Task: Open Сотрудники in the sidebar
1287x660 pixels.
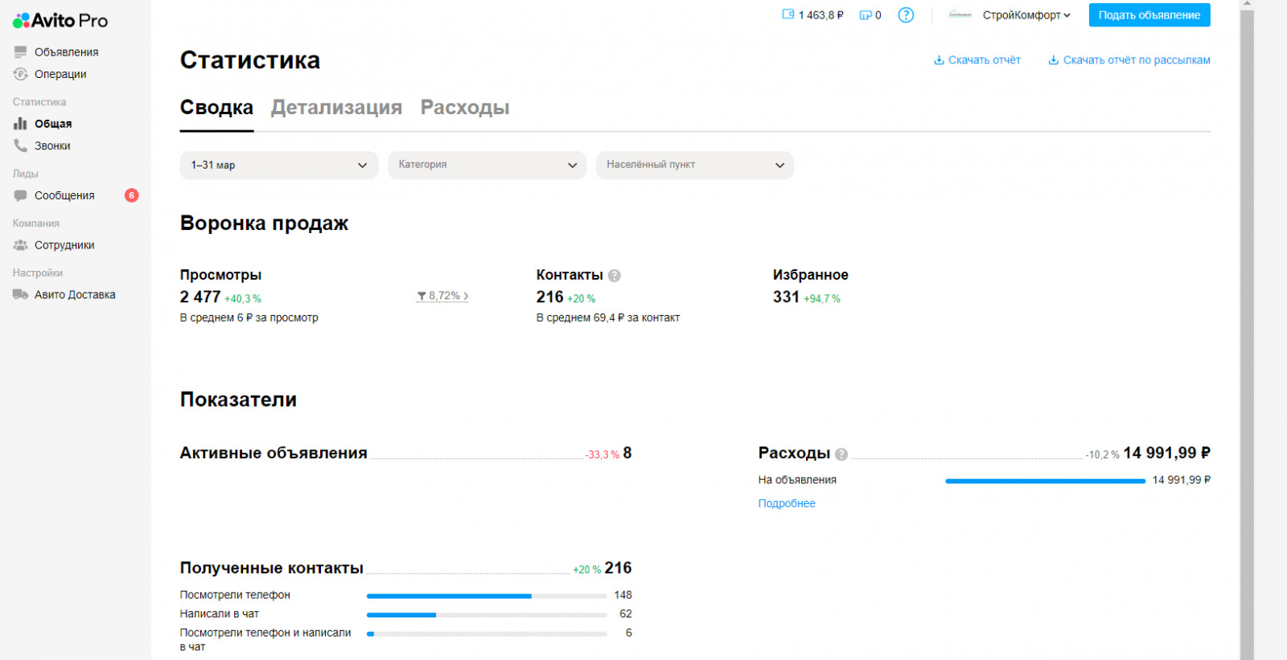Action: [x=64, y=245]
